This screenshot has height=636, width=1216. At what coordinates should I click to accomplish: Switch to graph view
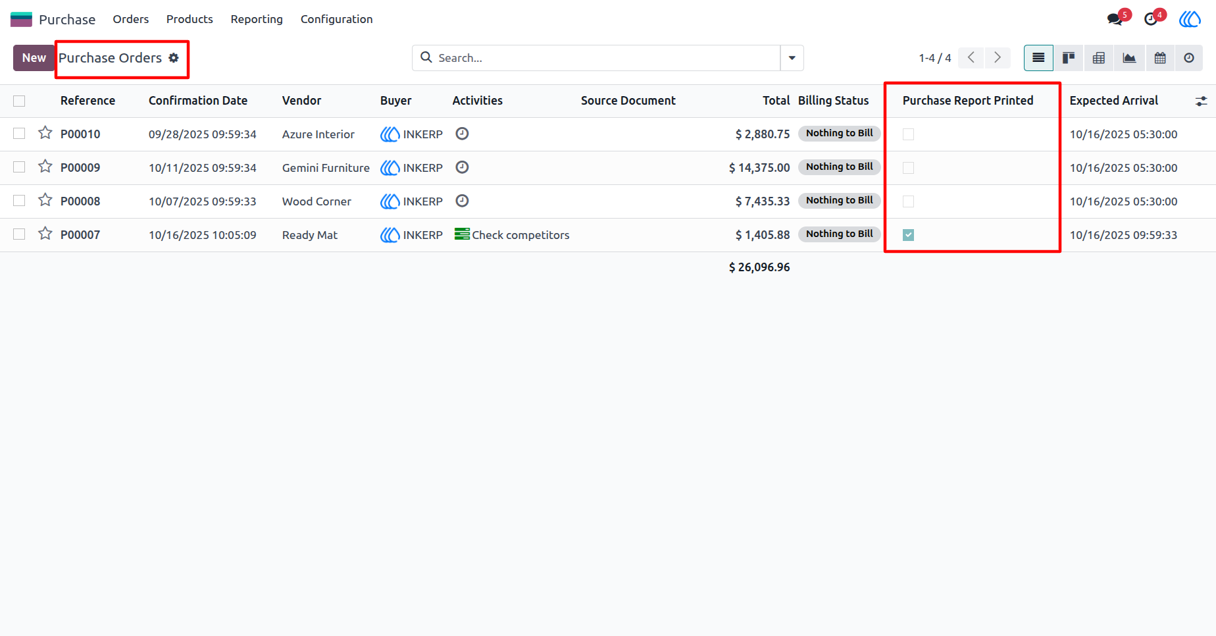(1129, 58)
